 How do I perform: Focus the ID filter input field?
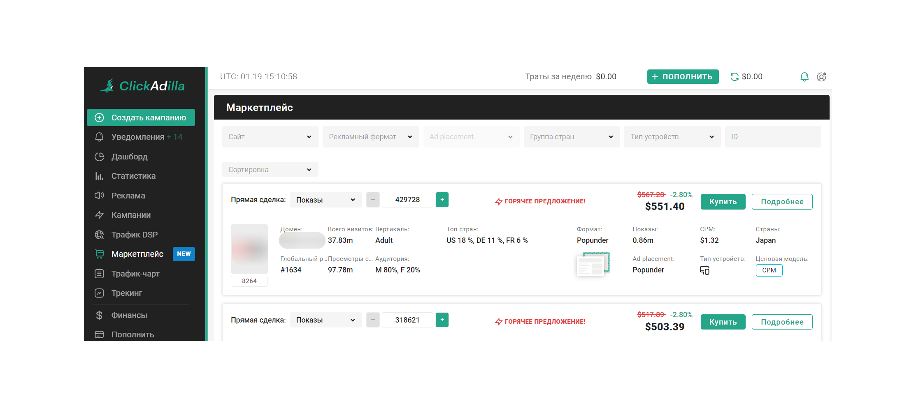coord(772,137)
